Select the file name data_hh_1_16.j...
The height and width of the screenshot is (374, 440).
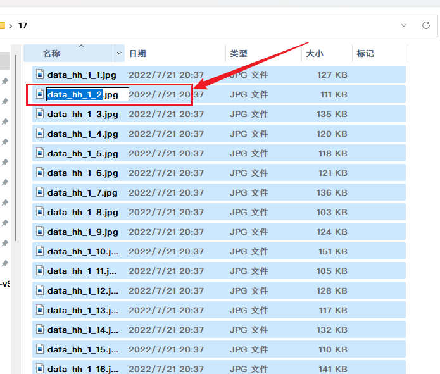pyautogui.click(x=83, y=369)
